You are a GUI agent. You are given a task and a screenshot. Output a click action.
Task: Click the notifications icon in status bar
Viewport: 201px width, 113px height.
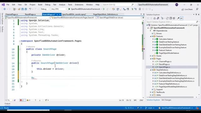pyautogui.click(x=197, y=108)
